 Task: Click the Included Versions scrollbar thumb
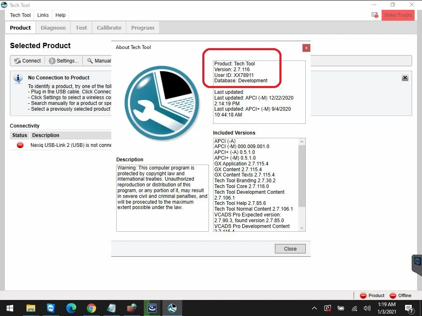click(302, 176)
